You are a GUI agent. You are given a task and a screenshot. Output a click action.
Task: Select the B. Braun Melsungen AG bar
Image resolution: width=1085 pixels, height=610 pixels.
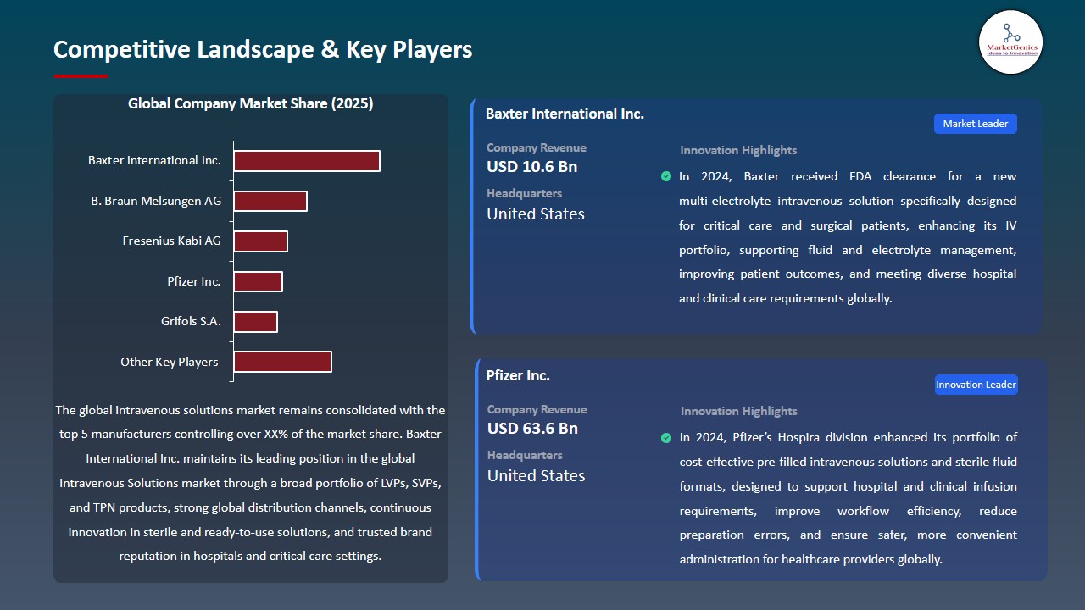(x=270, y=201)
